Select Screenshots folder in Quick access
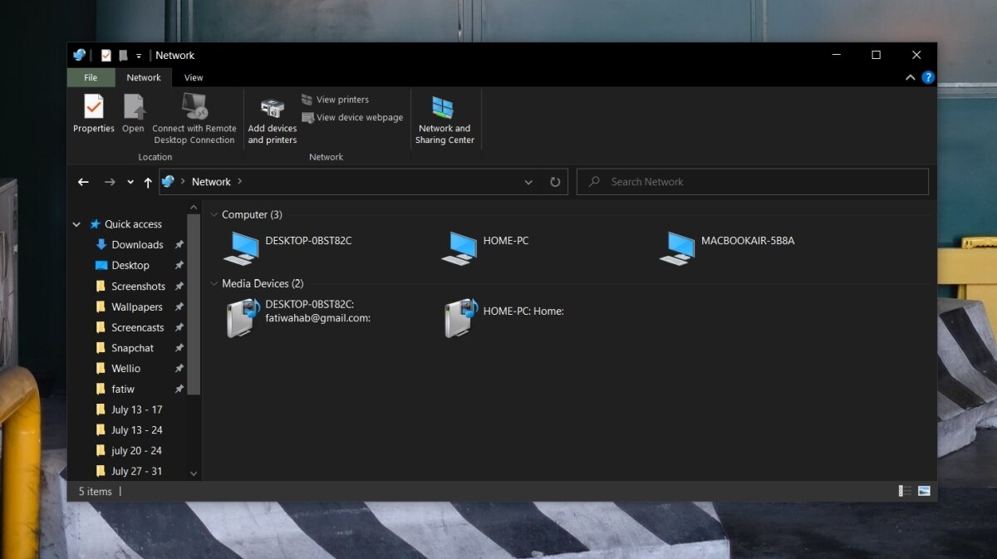Viewport: 997px width, 559px height. pyautogui.click(x=138, y=287)
